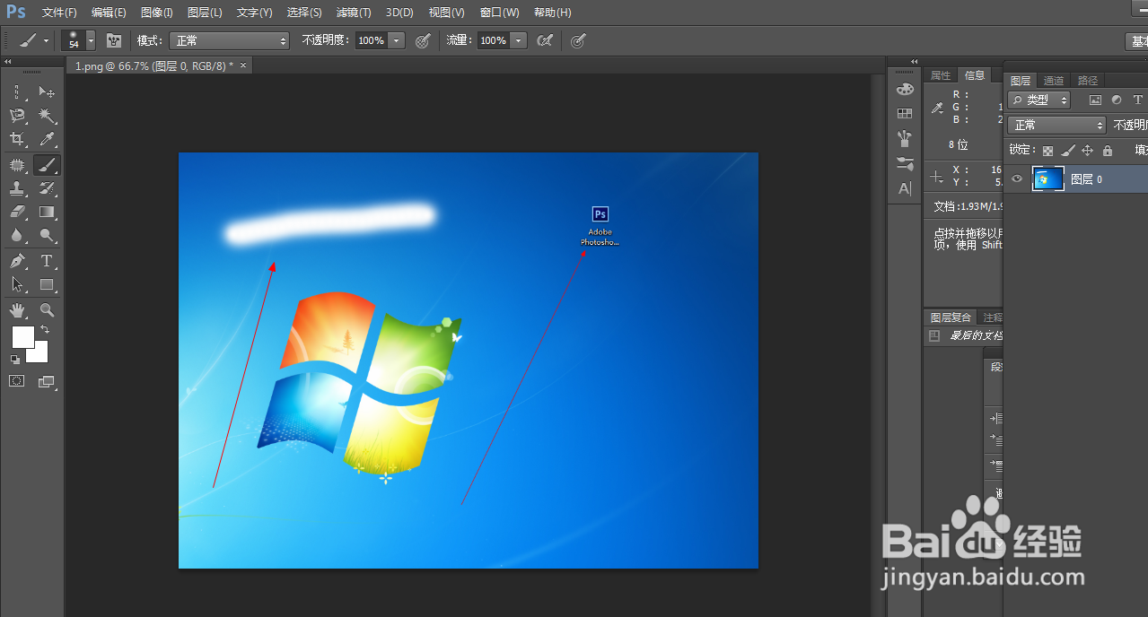Select the Gradient tool
The width and height of the screenshot is (1148, 617).
coord(47,213)
